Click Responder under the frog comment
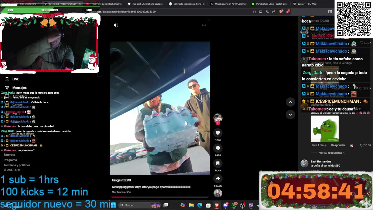This screenshot has width=373, height=210. coord(338,145)
